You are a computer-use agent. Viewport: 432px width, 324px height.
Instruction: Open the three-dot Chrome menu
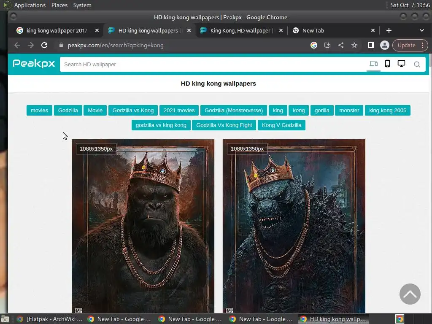click(x=423, y=45)
